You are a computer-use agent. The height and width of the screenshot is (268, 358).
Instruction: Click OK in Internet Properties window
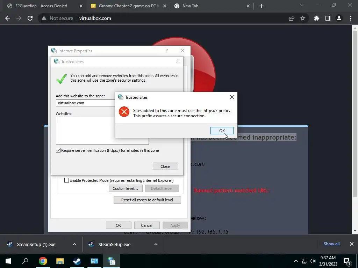(x=119, y=225)
